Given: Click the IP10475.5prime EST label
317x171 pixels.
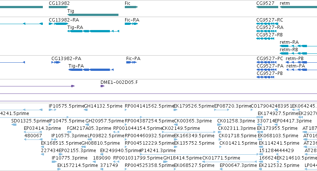Looking at the screenshot, I should point(67,121).
